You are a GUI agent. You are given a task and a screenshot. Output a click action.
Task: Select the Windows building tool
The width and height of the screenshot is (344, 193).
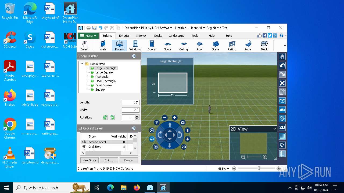(135, 46)
